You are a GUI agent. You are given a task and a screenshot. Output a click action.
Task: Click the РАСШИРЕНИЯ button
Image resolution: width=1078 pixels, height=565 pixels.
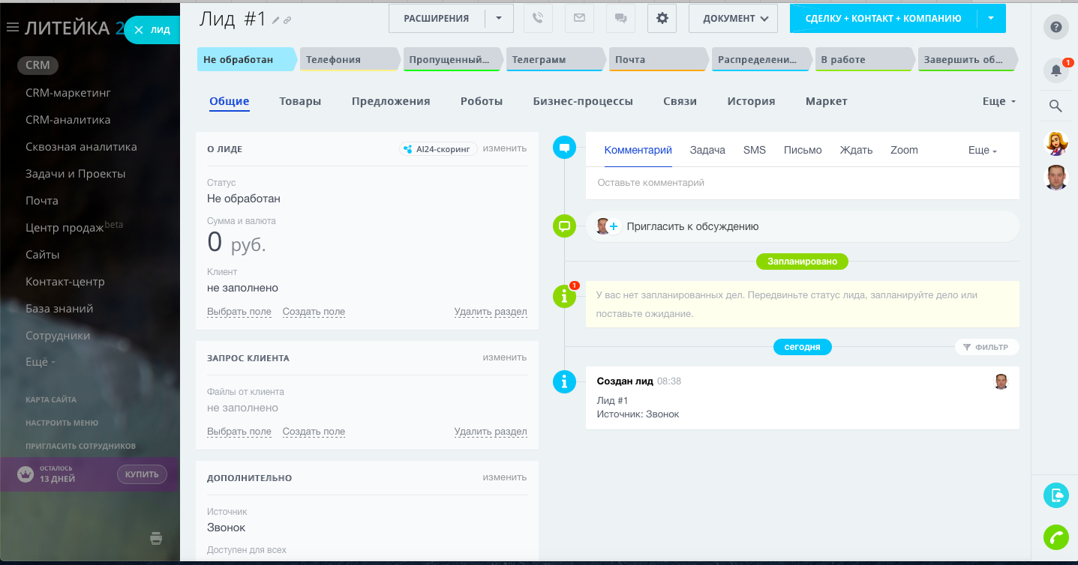[x=437, y=19]
